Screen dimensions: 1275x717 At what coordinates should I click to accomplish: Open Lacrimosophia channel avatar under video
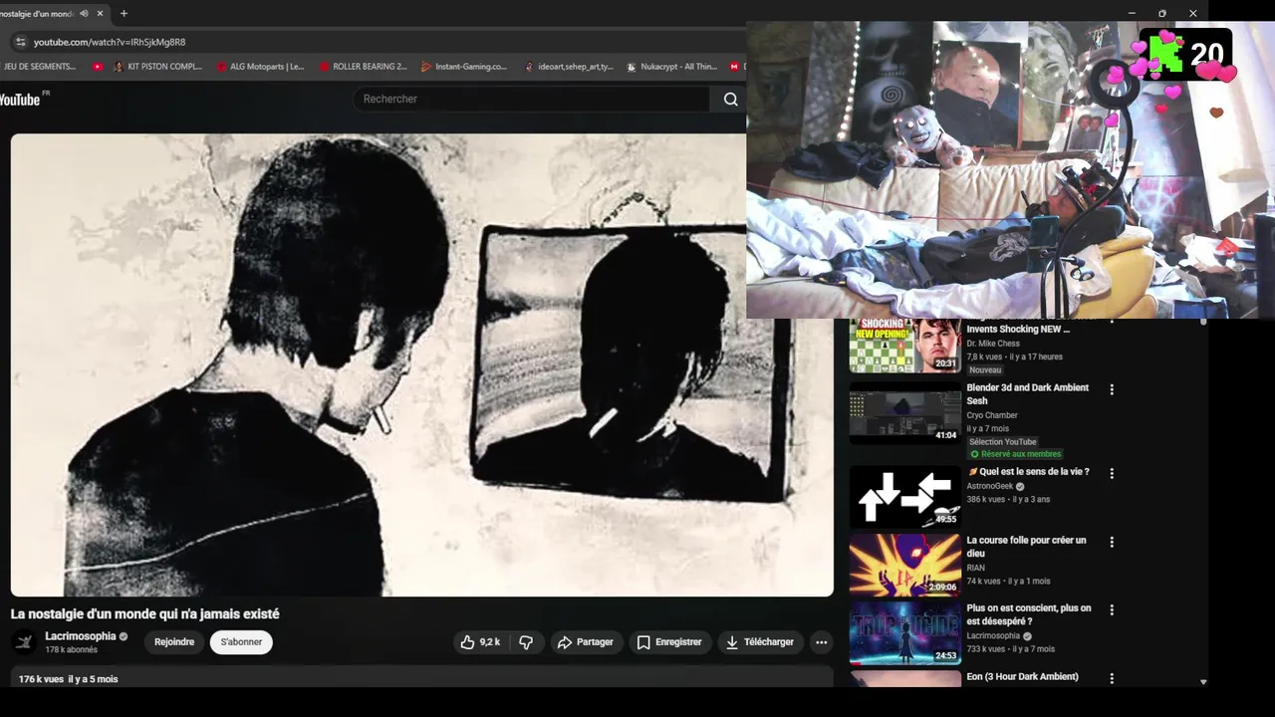[25, 642]
